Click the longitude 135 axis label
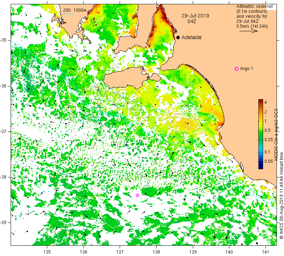 coord(47,252)
